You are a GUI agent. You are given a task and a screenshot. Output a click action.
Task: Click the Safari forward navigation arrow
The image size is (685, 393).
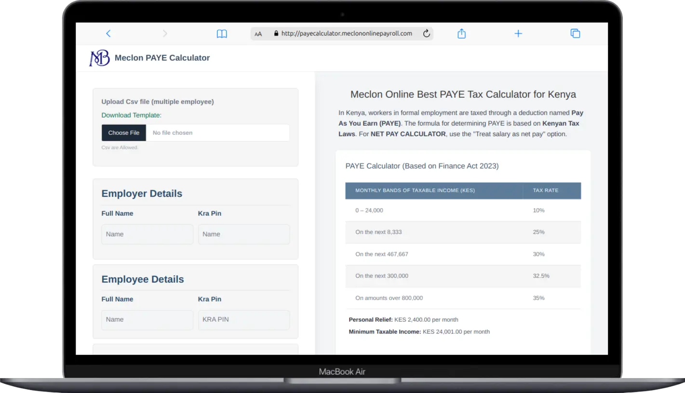[x=165, y=33]
